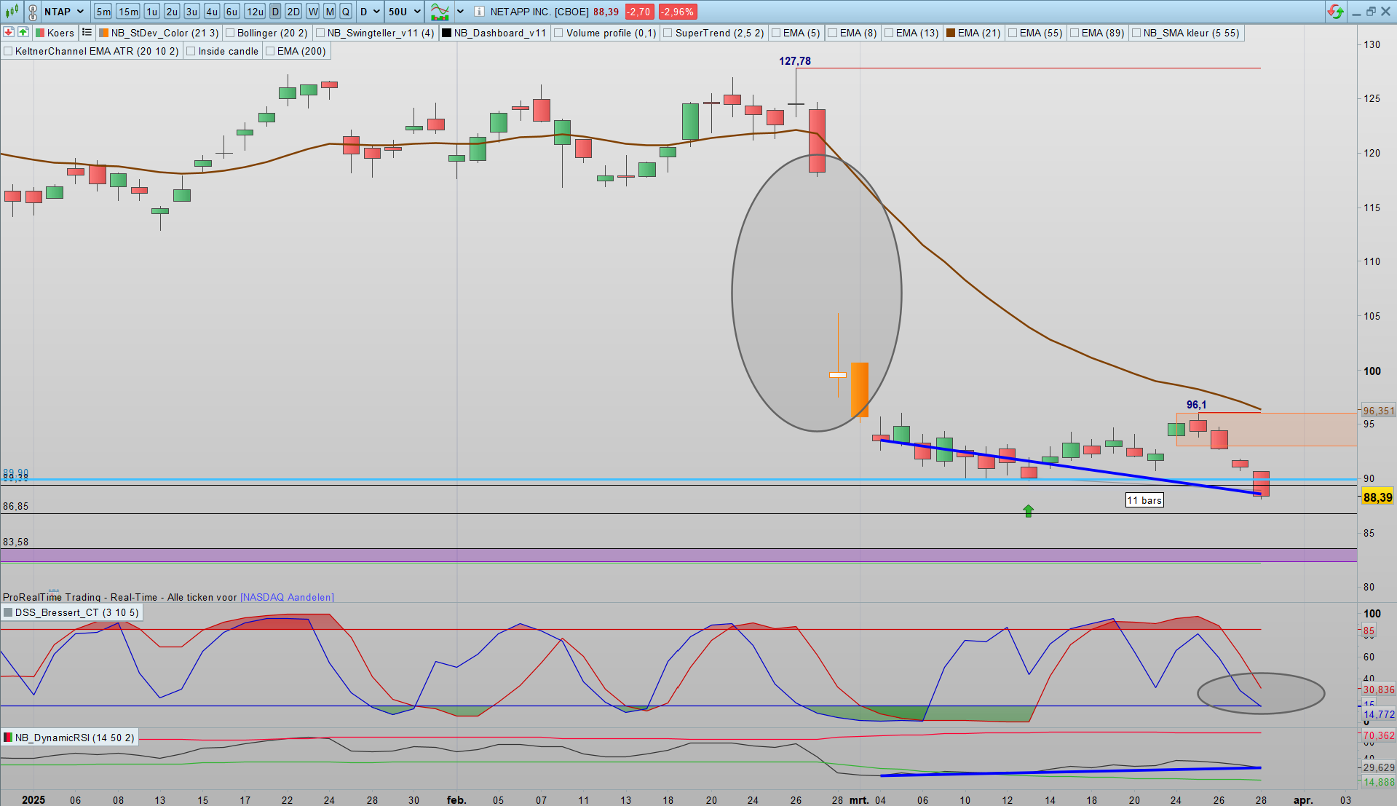Click the 70,362 RSI value tag

coord(1379,735)
